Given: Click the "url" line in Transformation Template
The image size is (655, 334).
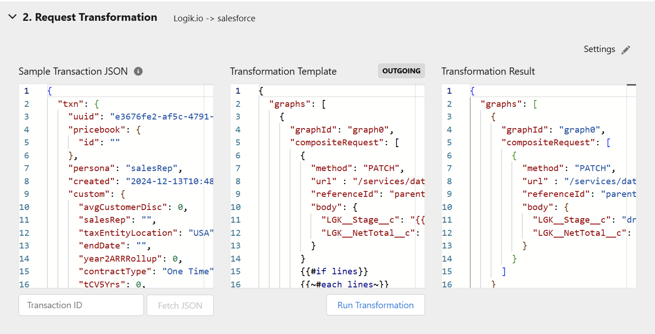Looking at the screenshot, I should [368, 181].
